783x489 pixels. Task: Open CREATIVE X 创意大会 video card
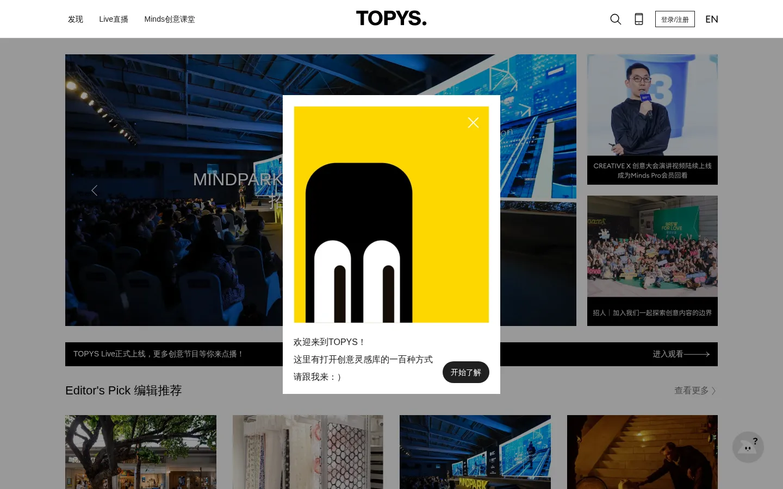coord(652,120)
